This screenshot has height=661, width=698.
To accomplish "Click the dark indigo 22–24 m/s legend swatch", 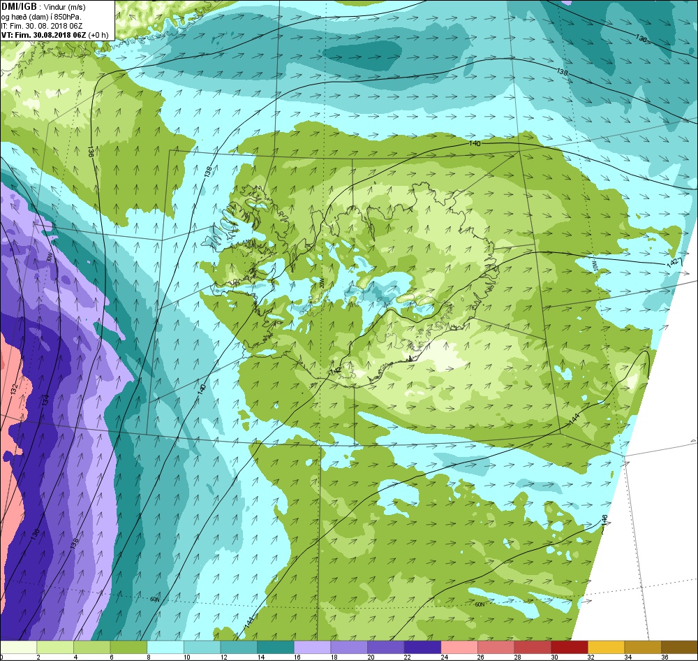I will point(422,647).
